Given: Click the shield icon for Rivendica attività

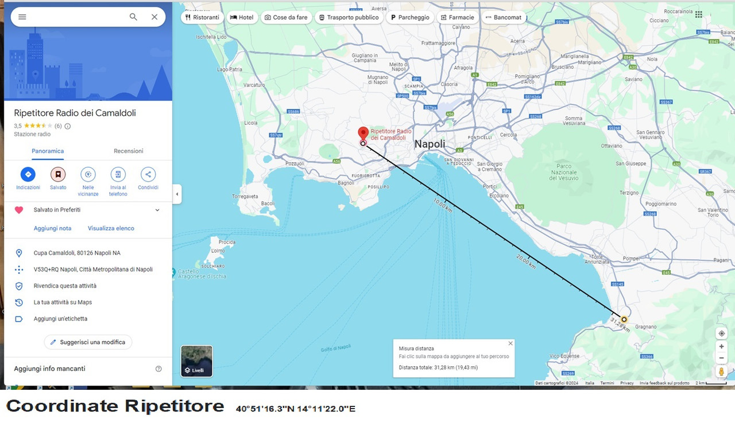Looking at the screenshot, I should pos(19,286).
